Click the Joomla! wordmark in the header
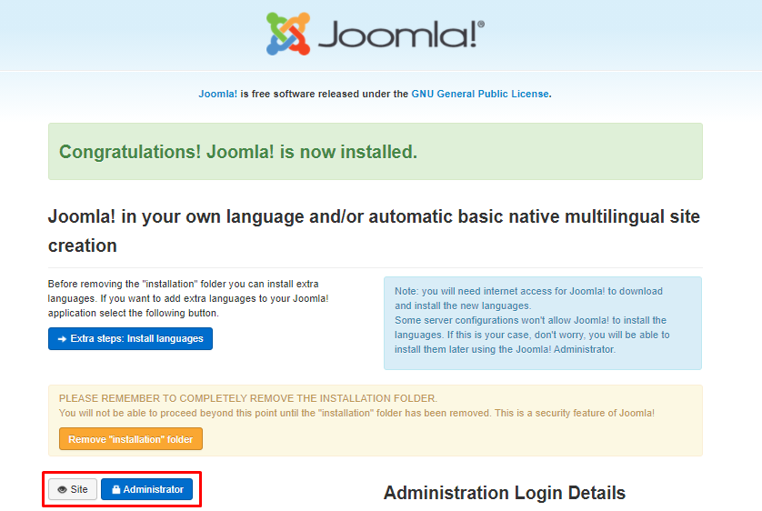This screenshot has height=511, width=762. click(x=402, y=35)
